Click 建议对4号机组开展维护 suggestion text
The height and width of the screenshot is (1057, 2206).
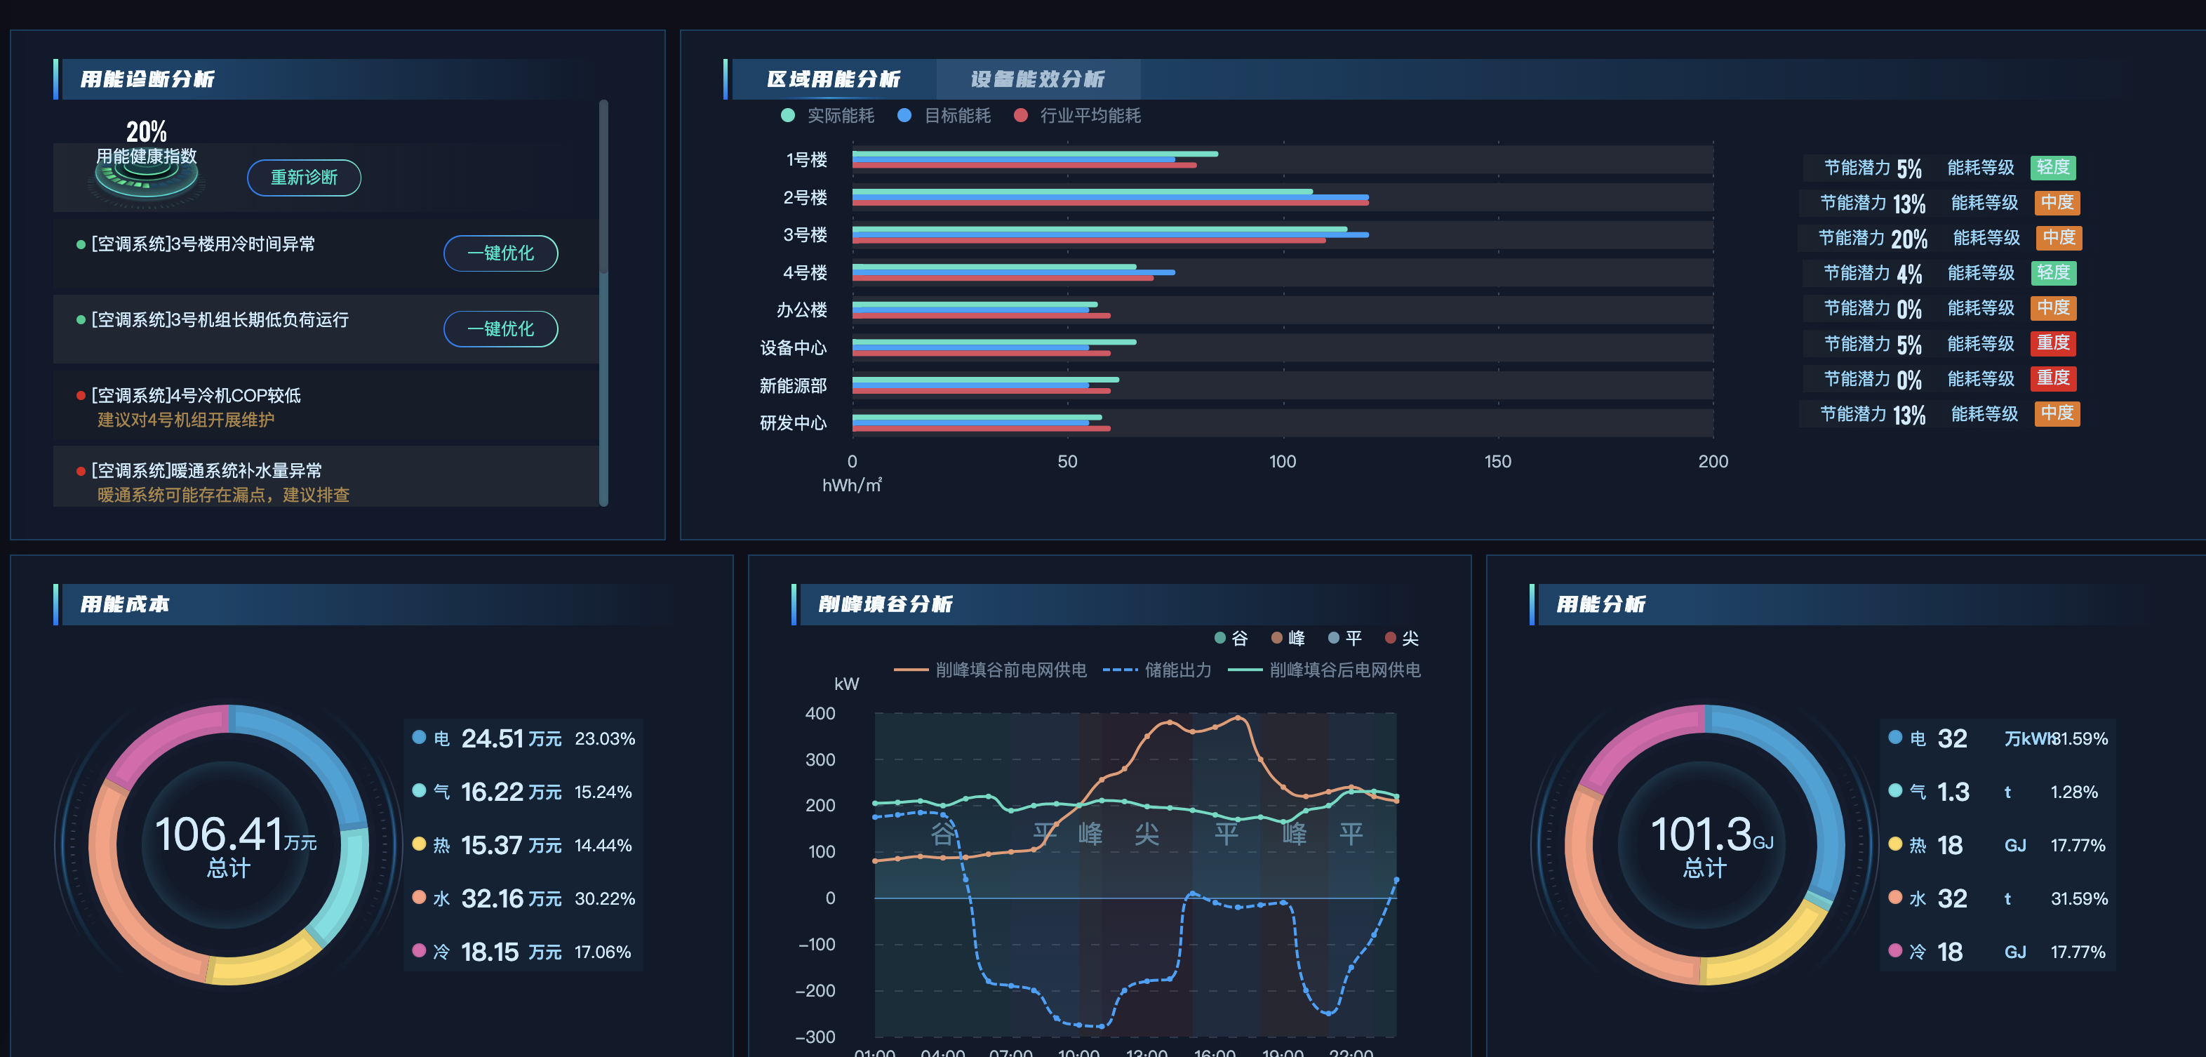coord(186,420)
